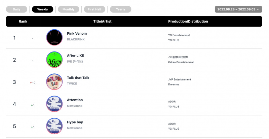
Task: Open the NewJeans artist link under Attention
Action: (x=75, y=106)
